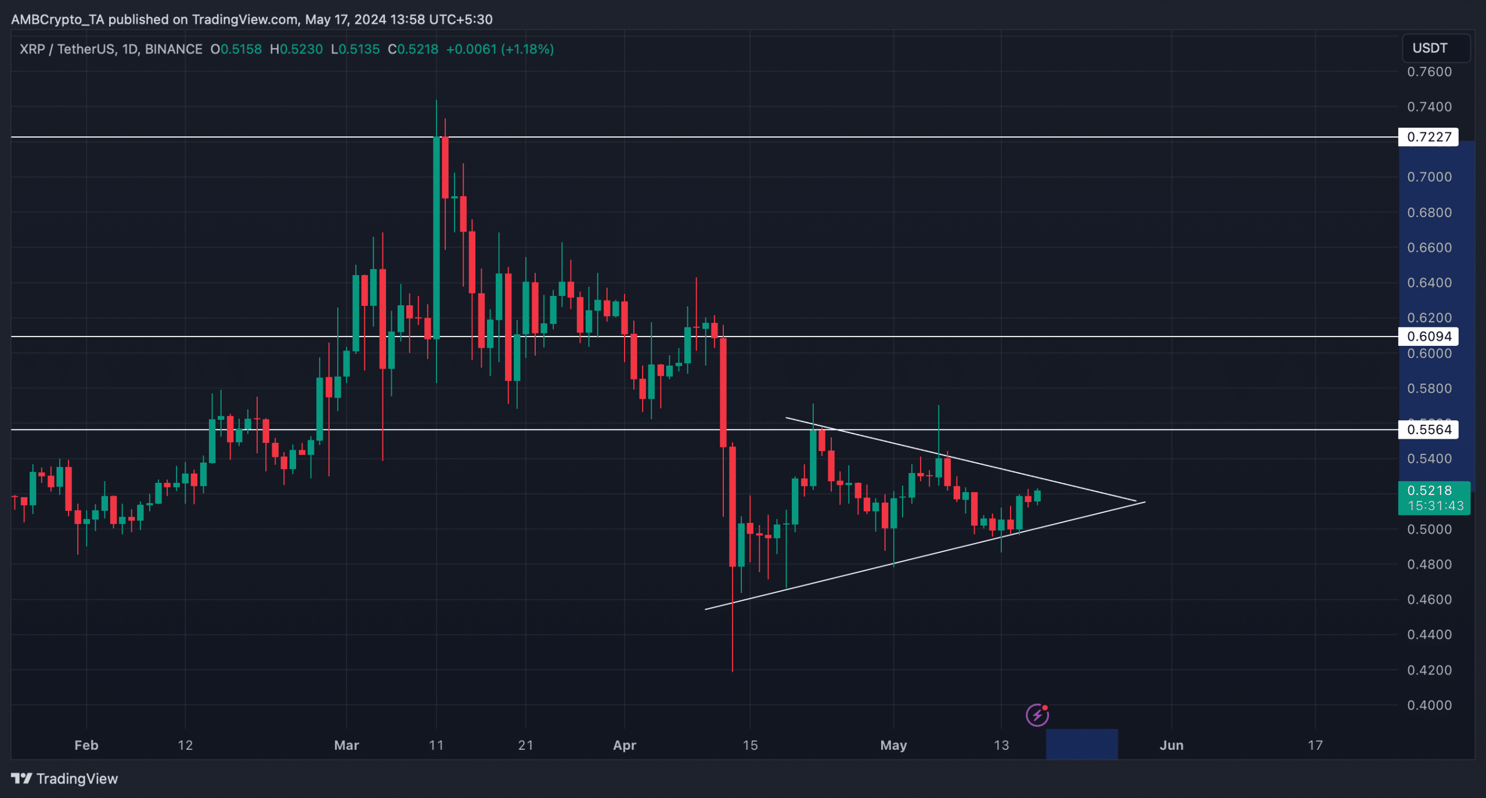Click the Apr label on time axis

point(625,745)
